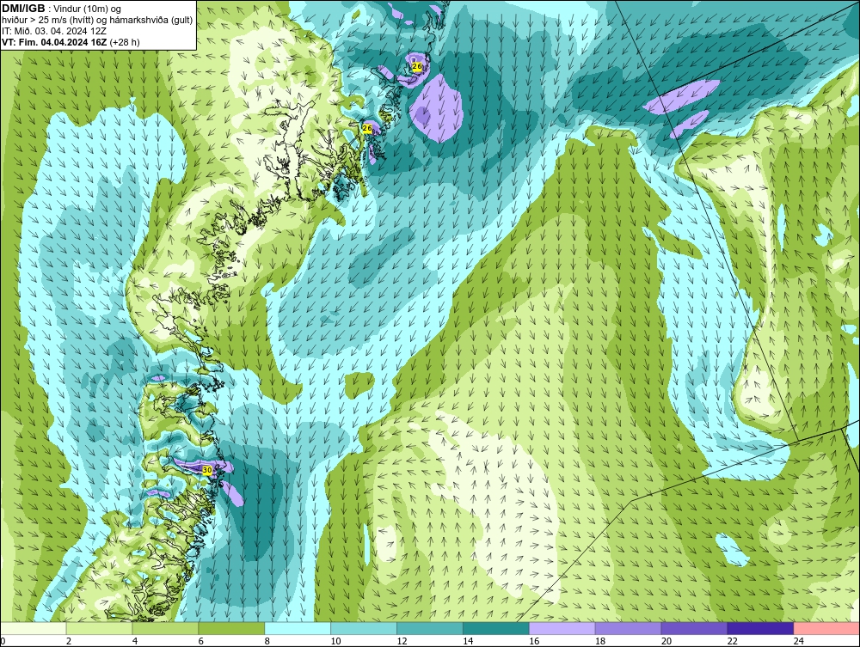Screen dimensions: 860x647
Task: Select the 10–12 m/s turquoise swatch
Action: (364, 628)
